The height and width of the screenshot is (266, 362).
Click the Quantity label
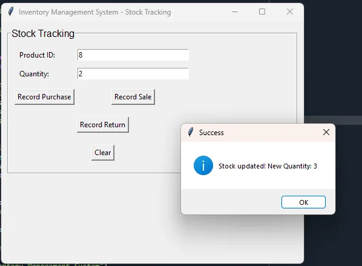[34, 74]
